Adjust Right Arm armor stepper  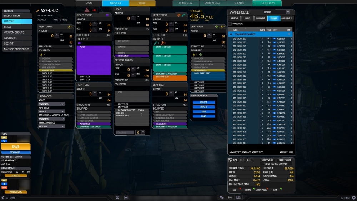[57, 36]
